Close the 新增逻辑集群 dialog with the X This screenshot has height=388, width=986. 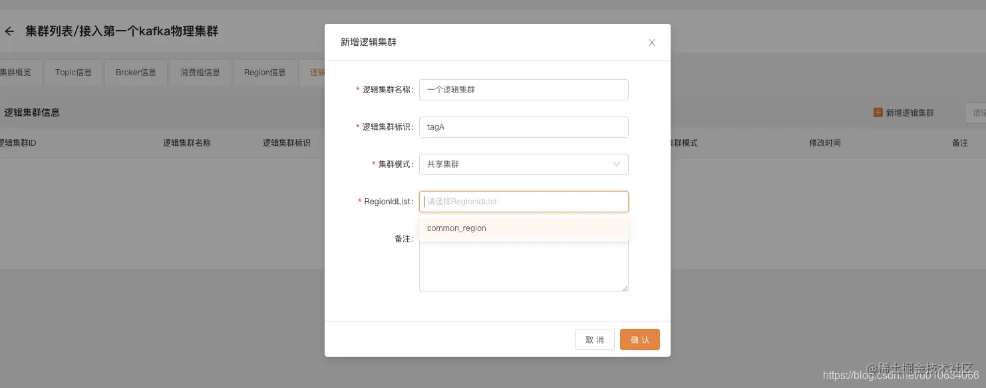651,42
